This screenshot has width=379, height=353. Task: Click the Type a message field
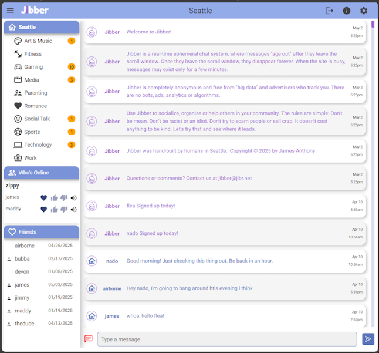[x=226, y=339]
